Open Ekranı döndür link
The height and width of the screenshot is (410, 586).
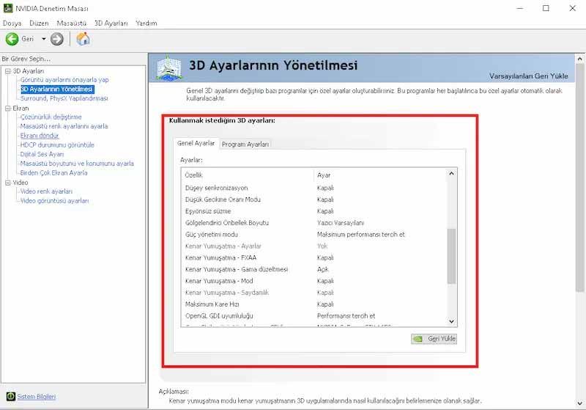click(x=40, y=136)
